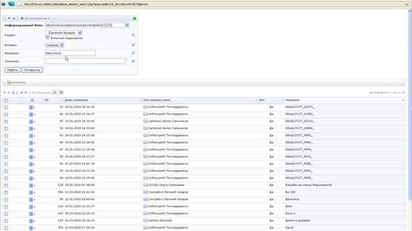412x231 pixels.
Task: Check the box for row ID 128
Action: tap(6, 185)
